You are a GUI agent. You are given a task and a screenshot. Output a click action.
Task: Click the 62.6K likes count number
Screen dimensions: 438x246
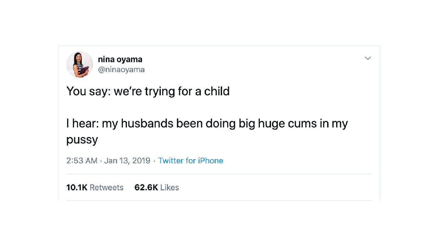pyautogui.click(x=146, y=187)
